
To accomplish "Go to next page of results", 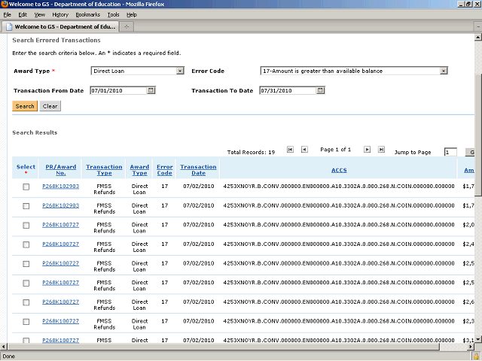I will [368, 150].
